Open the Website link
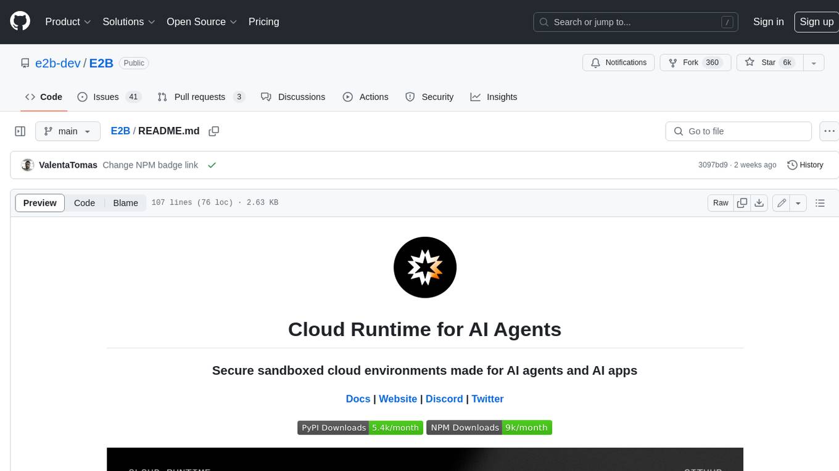 tap(398, 399)
